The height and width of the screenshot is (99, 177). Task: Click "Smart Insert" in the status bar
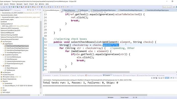[124, 97]
